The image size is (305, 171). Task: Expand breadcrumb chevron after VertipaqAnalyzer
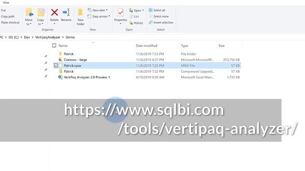click(63, 37)
